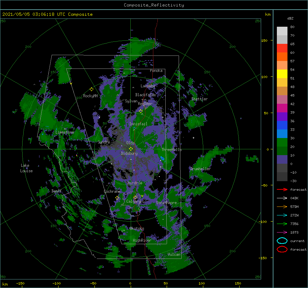
Task: Select the magenta 39-42 dBZ swatch
Action: pyautogui.click(x=282, y=108)
